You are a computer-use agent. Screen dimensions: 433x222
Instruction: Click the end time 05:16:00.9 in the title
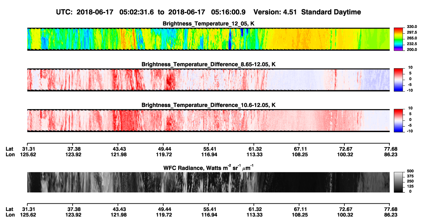click(228, 12)
